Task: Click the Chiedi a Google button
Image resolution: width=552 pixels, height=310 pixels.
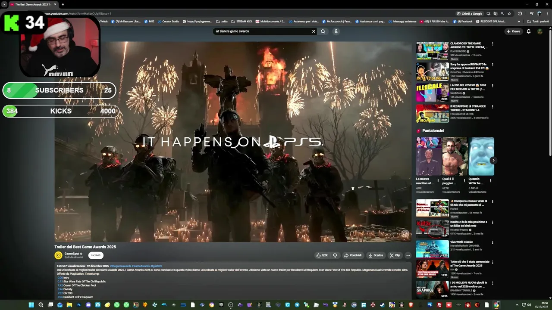Action: [470, 13]
